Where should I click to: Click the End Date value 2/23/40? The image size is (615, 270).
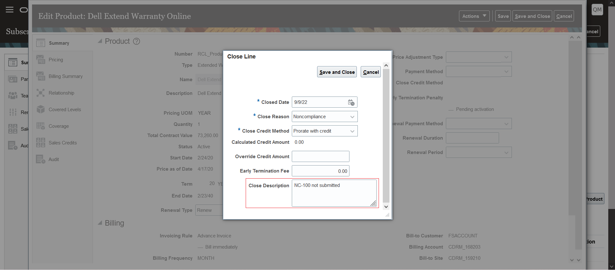(205, 196)
